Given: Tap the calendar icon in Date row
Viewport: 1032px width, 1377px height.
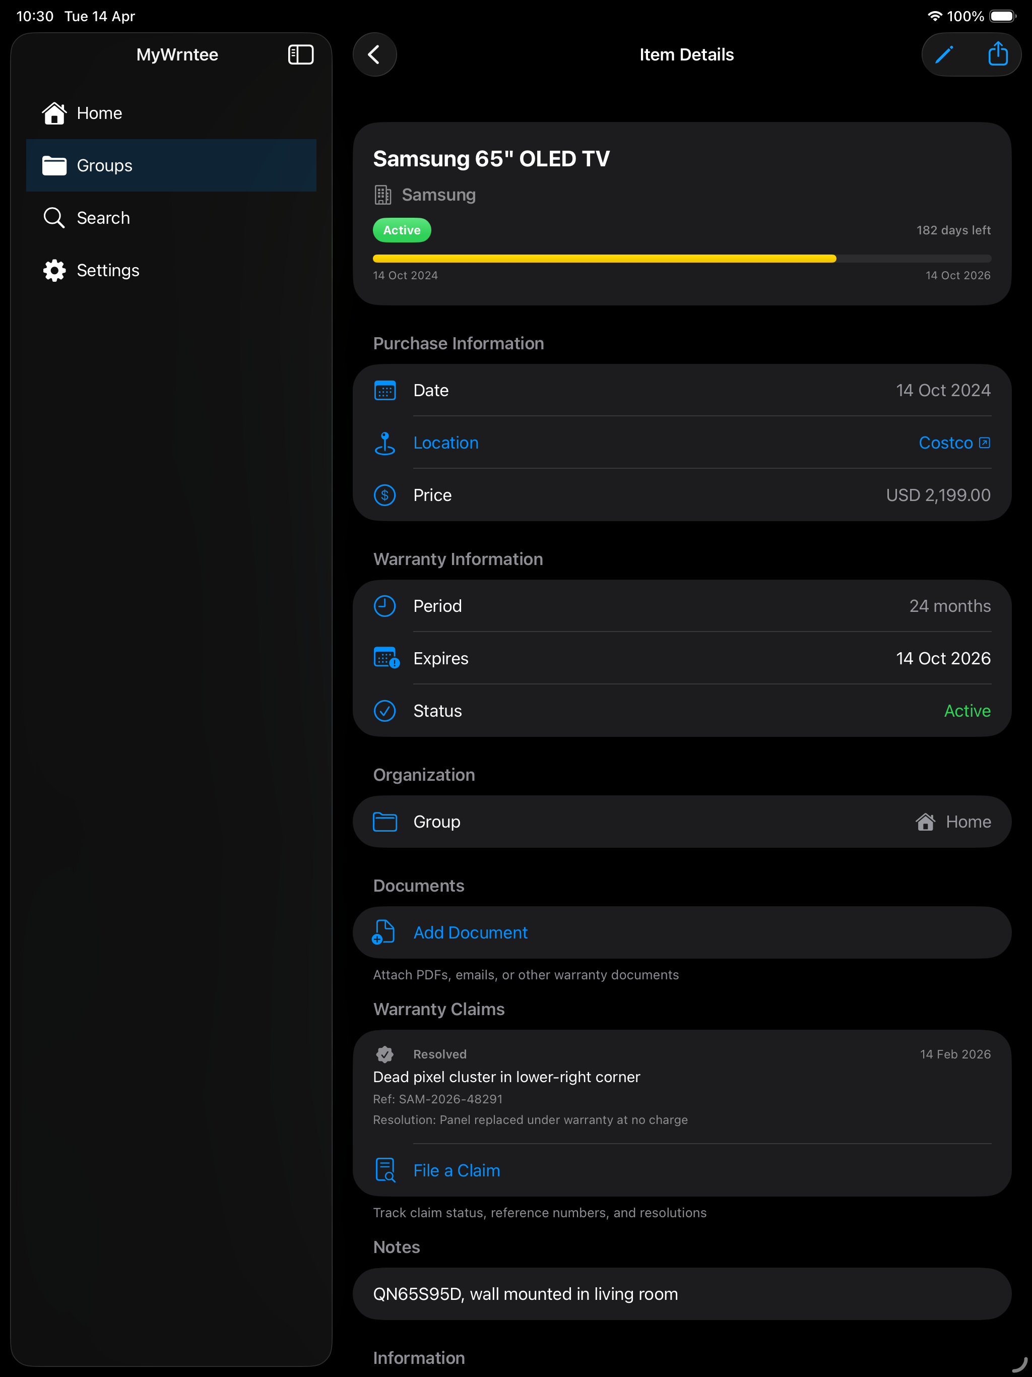Looking at the screenshot, I should 384,390.
